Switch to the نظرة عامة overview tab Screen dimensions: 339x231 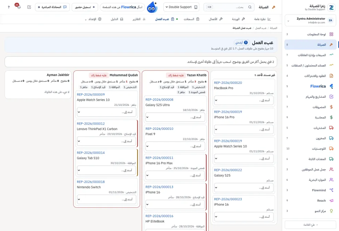click(x=262, y=19)
